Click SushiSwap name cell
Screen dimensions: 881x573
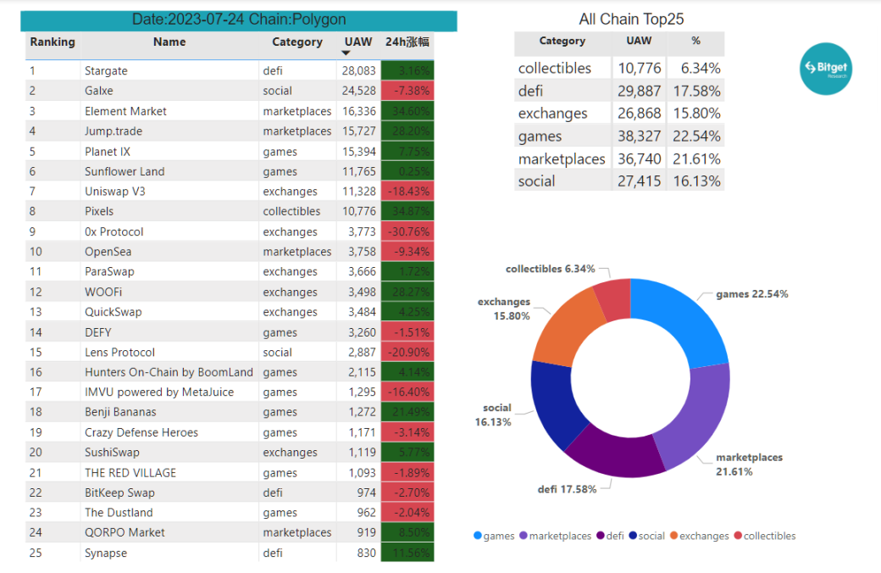(x=112, y=452)
